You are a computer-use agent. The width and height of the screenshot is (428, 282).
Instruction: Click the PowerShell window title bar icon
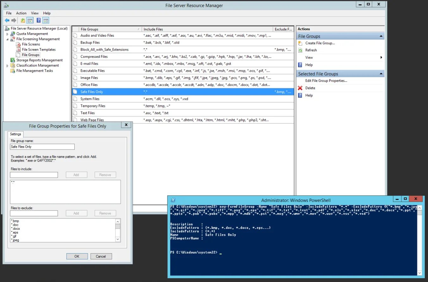[173, 200]
